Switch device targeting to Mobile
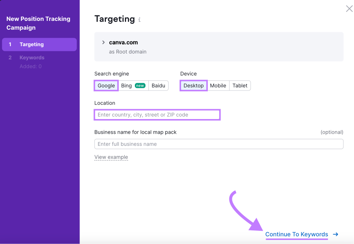This screenshot has width=354, height=244. pos(218,85)
